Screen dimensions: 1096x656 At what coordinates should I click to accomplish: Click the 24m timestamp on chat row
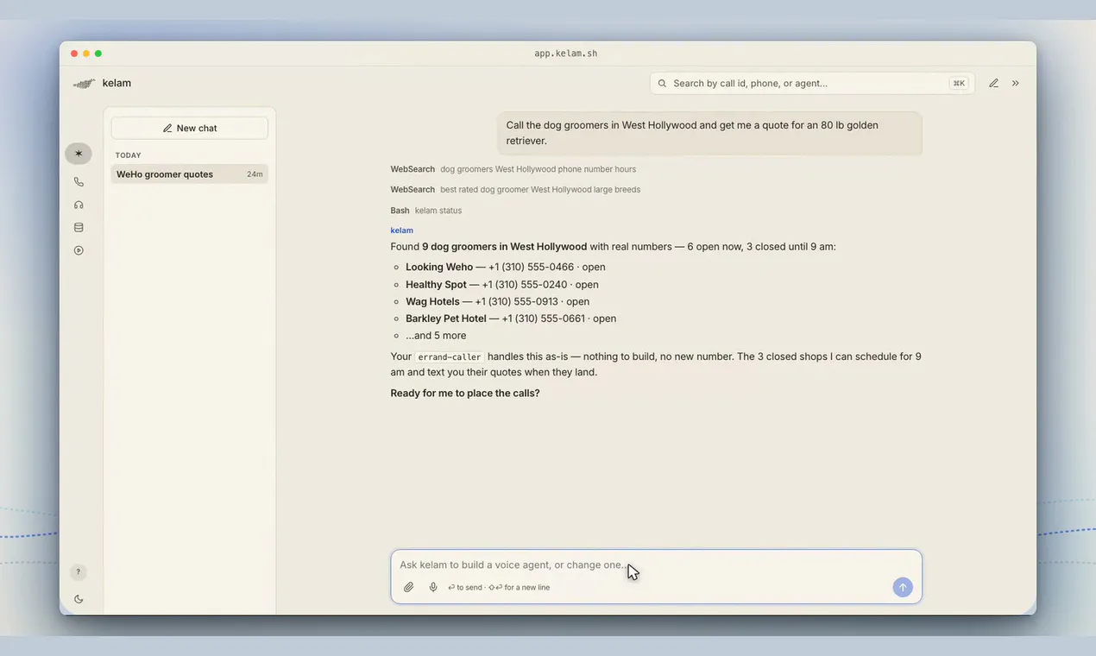coord(255,174)
